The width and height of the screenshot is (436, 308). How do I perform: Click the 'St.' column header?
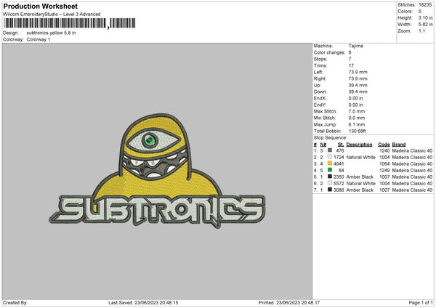point(341,145)
